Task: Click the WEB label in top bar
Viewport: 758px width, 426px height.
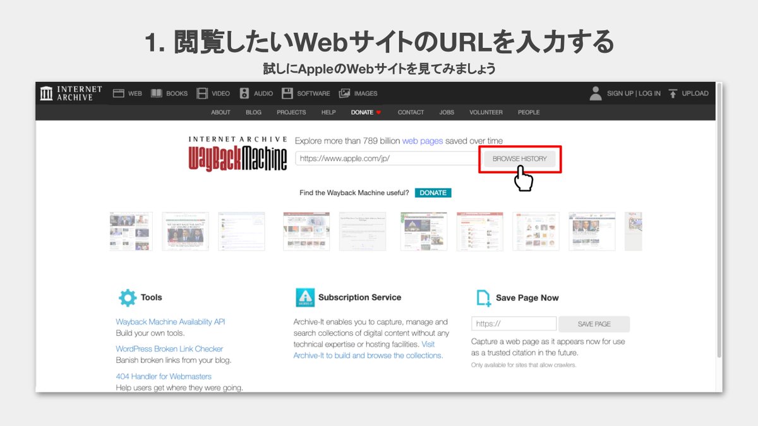Action: [135, 93]
